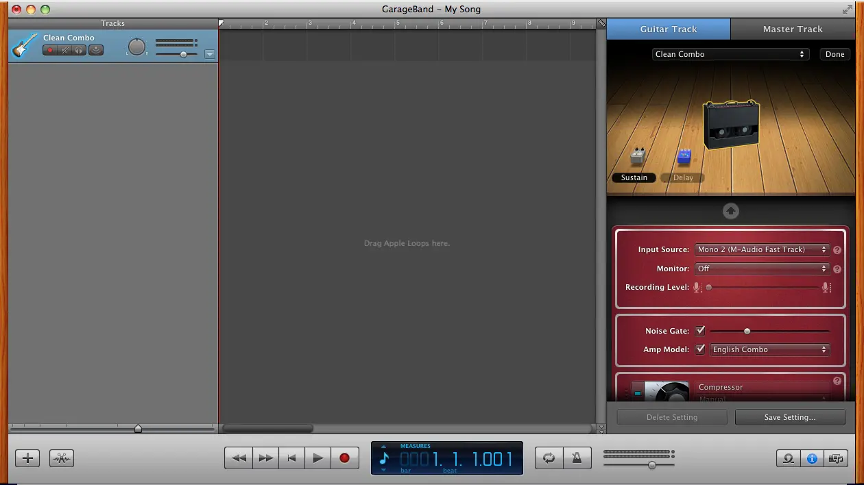Click the red Record button in transport
Screen dimensions: 864x485
coord(345,458)
